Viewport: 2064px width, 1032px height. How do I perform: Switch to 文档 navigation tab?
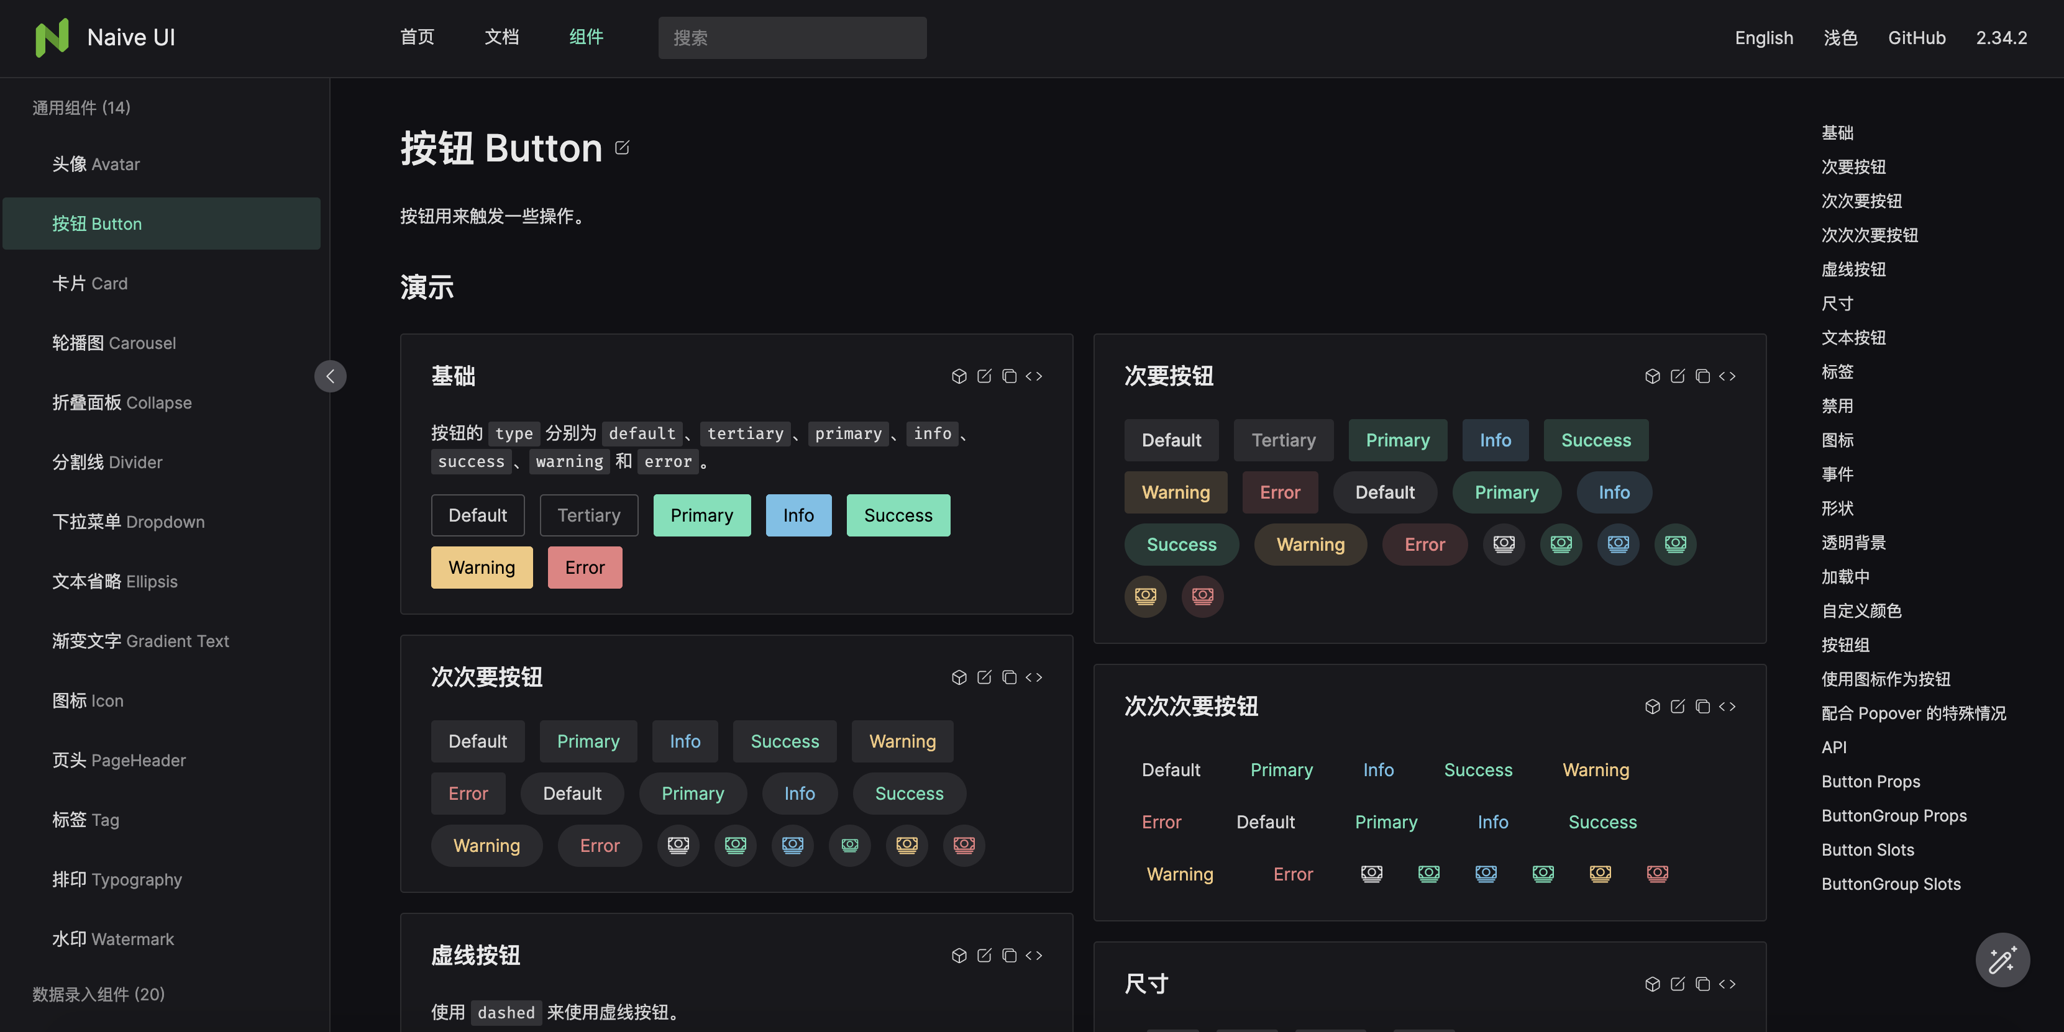pyautogui.click(x=501, y=37)
